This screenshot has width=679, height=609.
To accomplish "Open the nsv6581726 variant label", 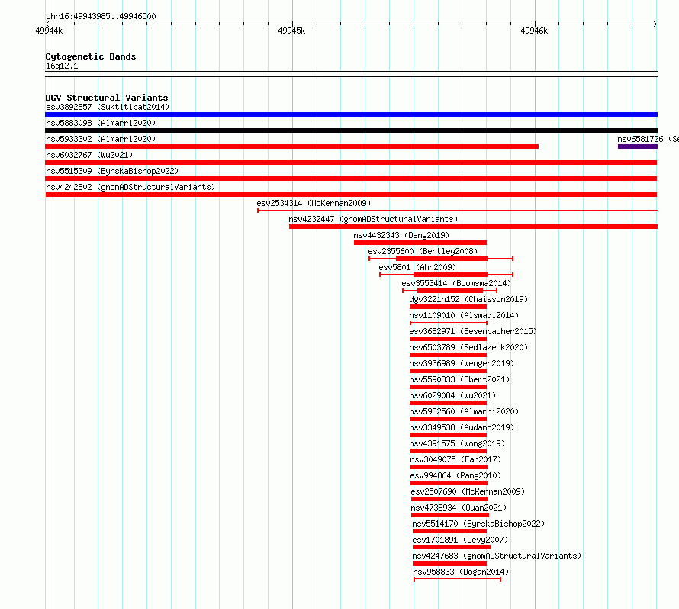I will click(x=648, y=139).
